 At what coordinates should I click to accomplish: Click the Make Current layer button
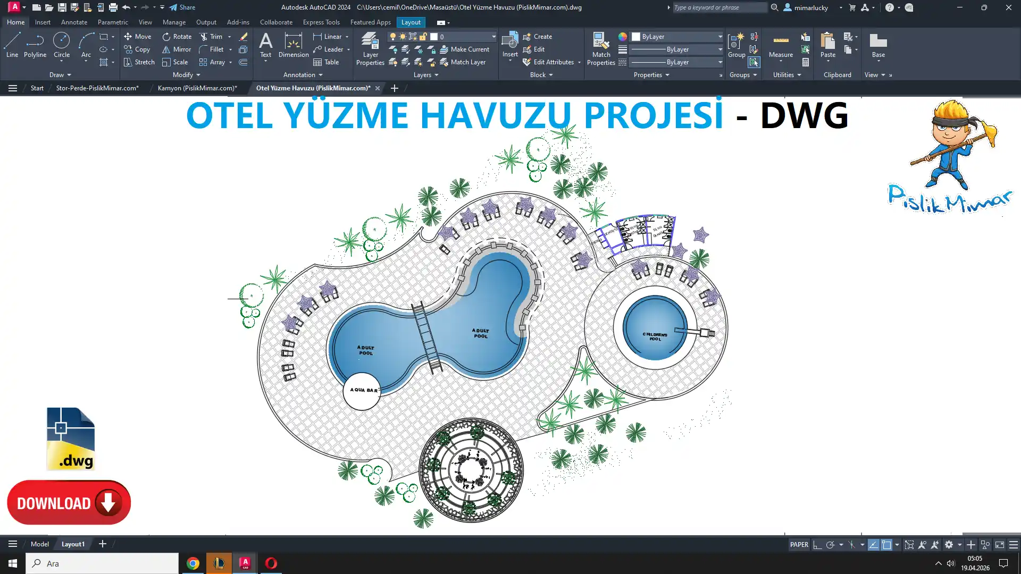point(464,49)
